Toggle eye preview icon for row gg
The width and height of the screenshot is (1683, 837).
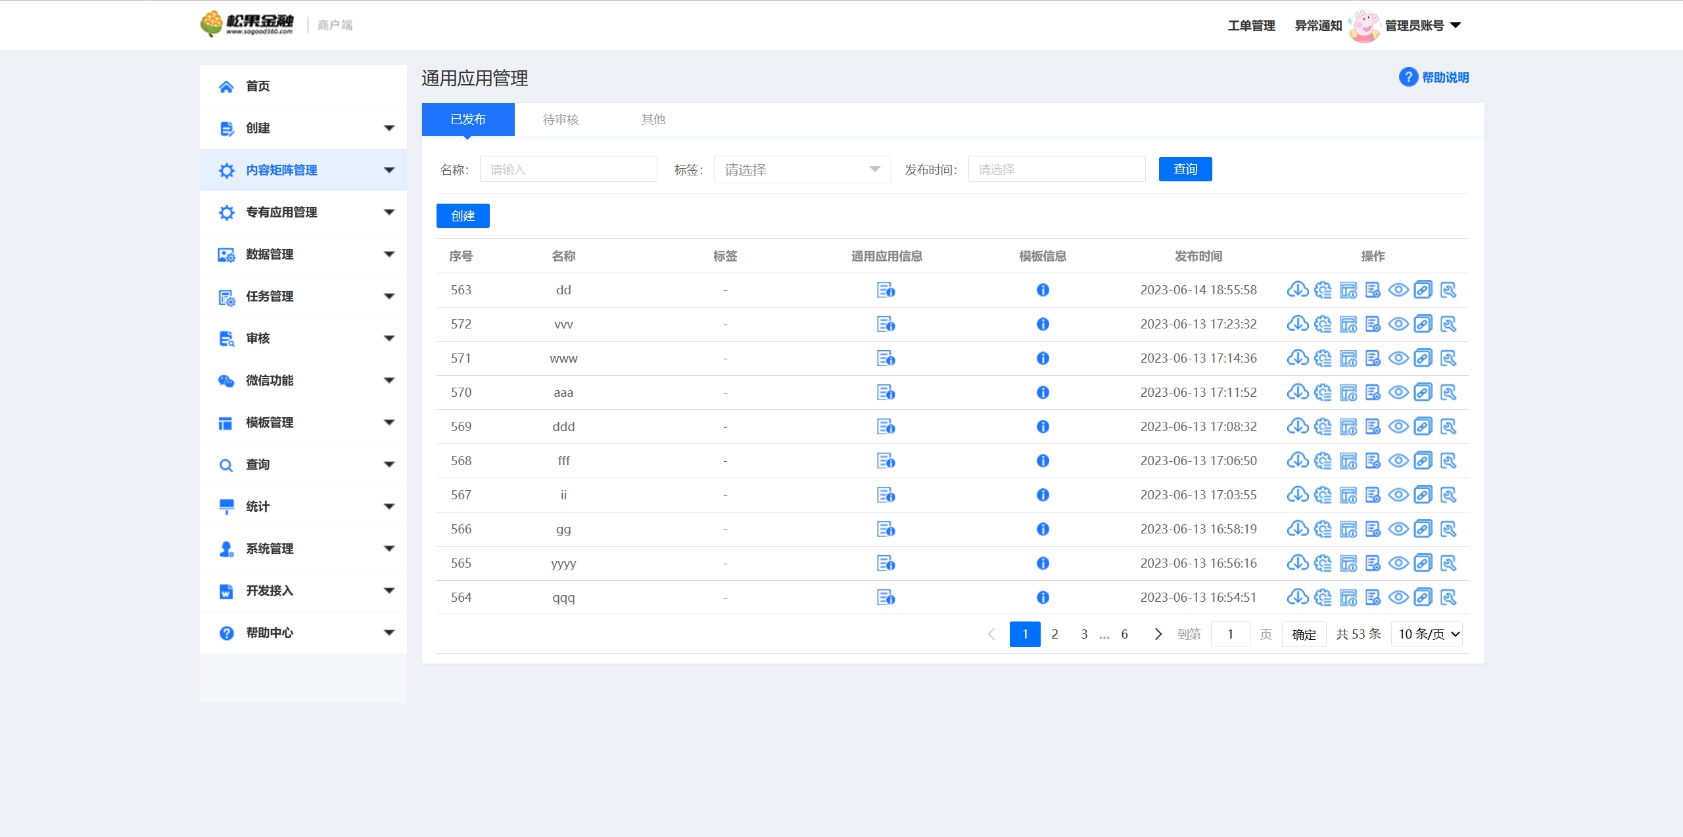click(x=1398, y=529)
